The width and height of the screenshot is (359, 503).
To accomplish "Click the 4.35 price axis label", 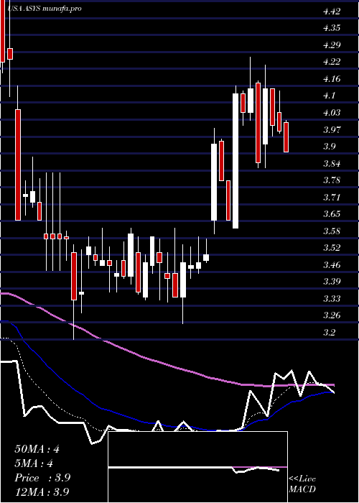I will [332, 28].
